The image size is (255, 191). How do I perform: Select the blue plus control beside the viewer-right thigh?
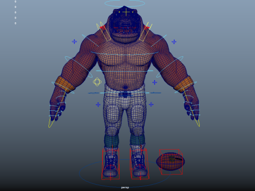click(x=151, y=105)
